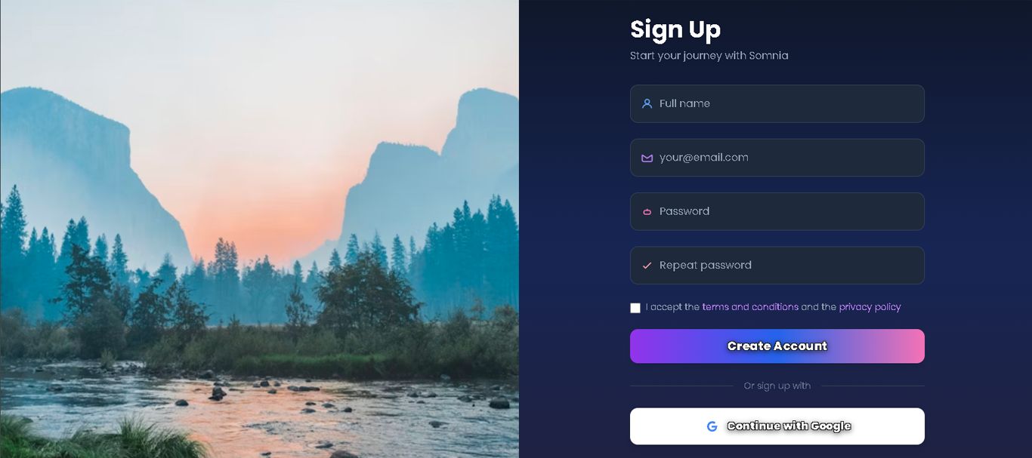Select the your@email.com input field
This screenshot has height=458, width=1032.
point(777,158)
